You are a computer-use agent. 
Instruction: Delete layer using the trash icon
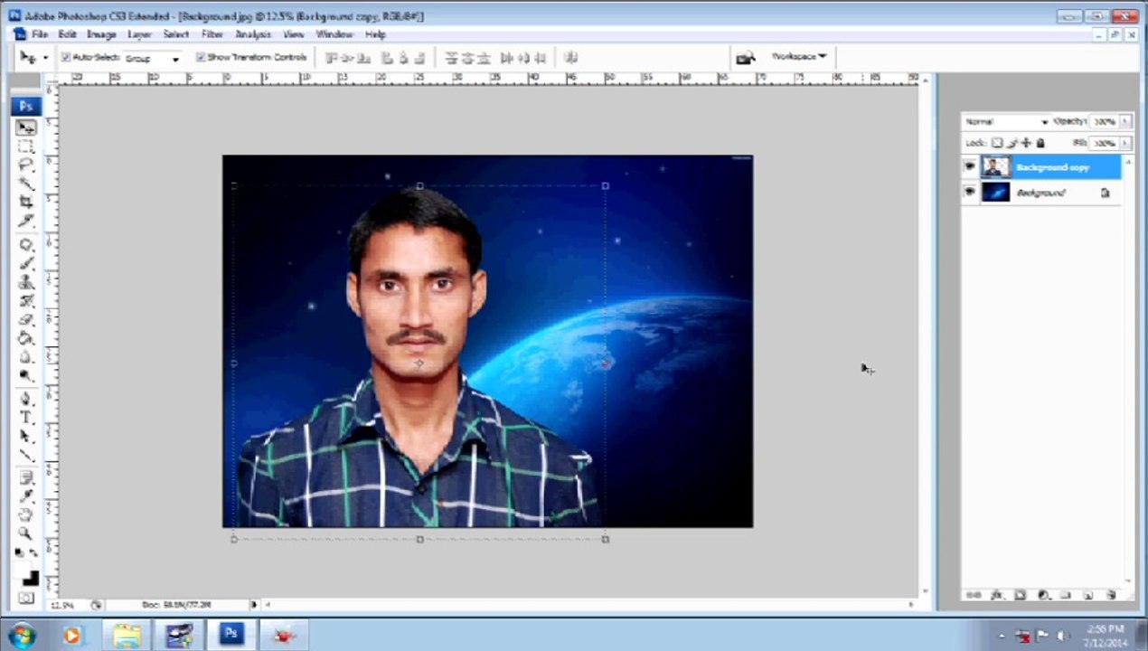(x=1110, y=595)
